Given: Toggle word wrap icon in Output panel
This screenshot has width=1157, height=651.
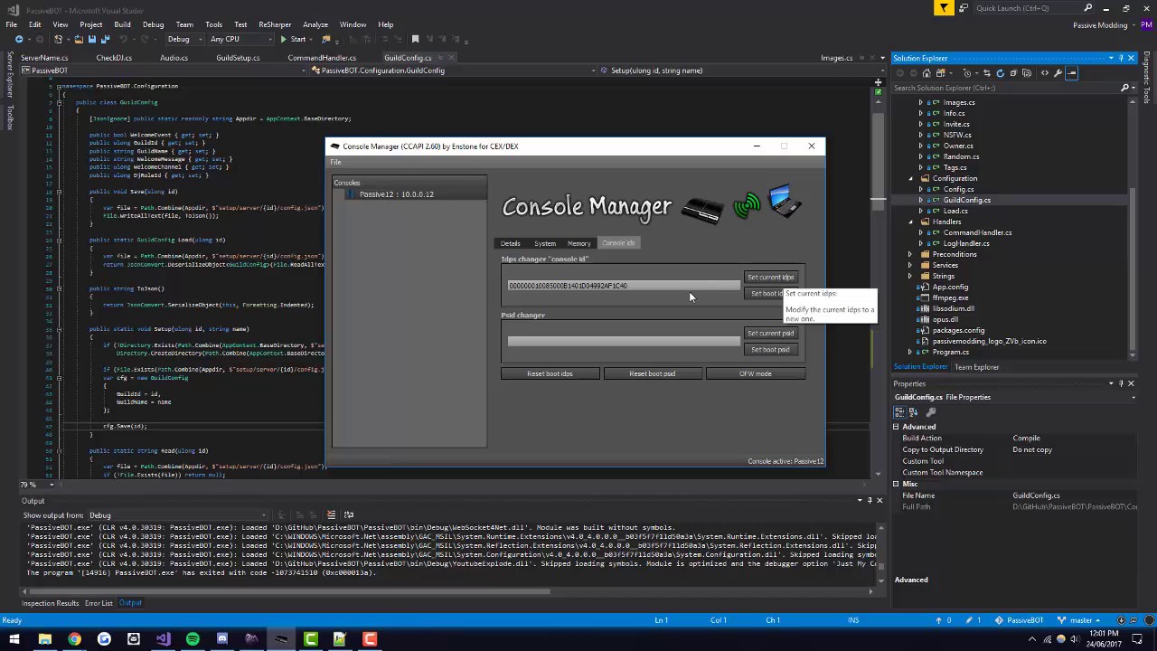Looking at the screenshot, I should [349, 515].
